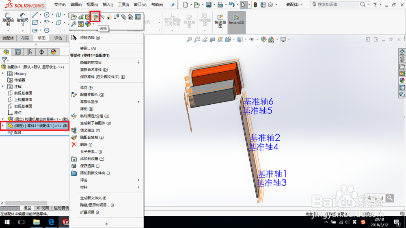Select the Line sketch tool
406x228 pixels.
click(35, 15)
